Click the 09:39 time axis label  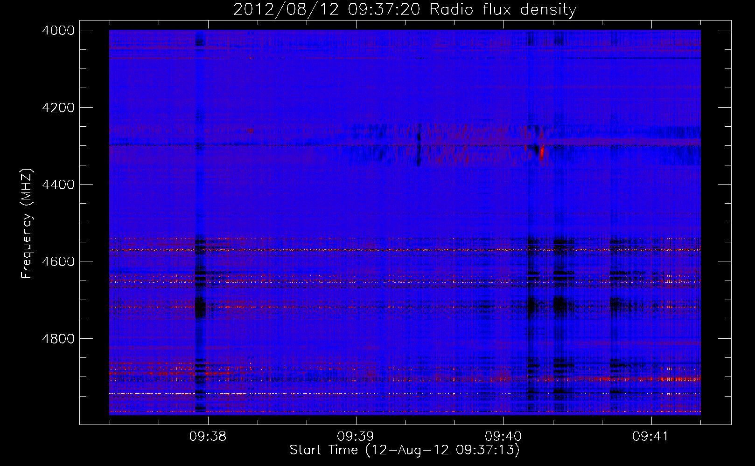point(356,437)
